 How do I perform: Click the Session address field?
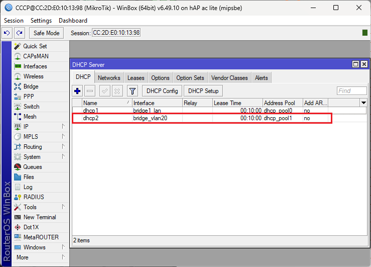(116, 33)
